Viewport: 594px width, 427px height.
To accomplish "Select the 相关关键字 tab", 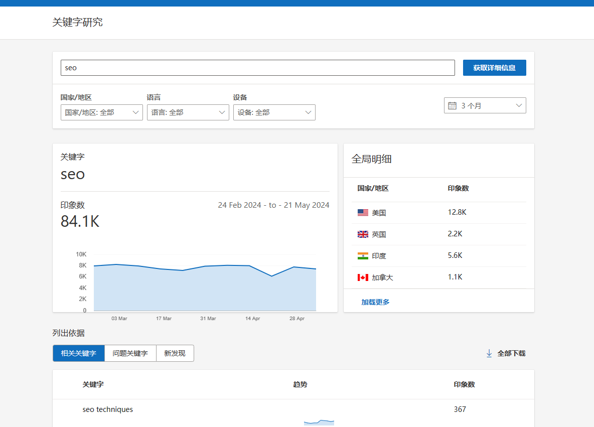I will 79,353.
